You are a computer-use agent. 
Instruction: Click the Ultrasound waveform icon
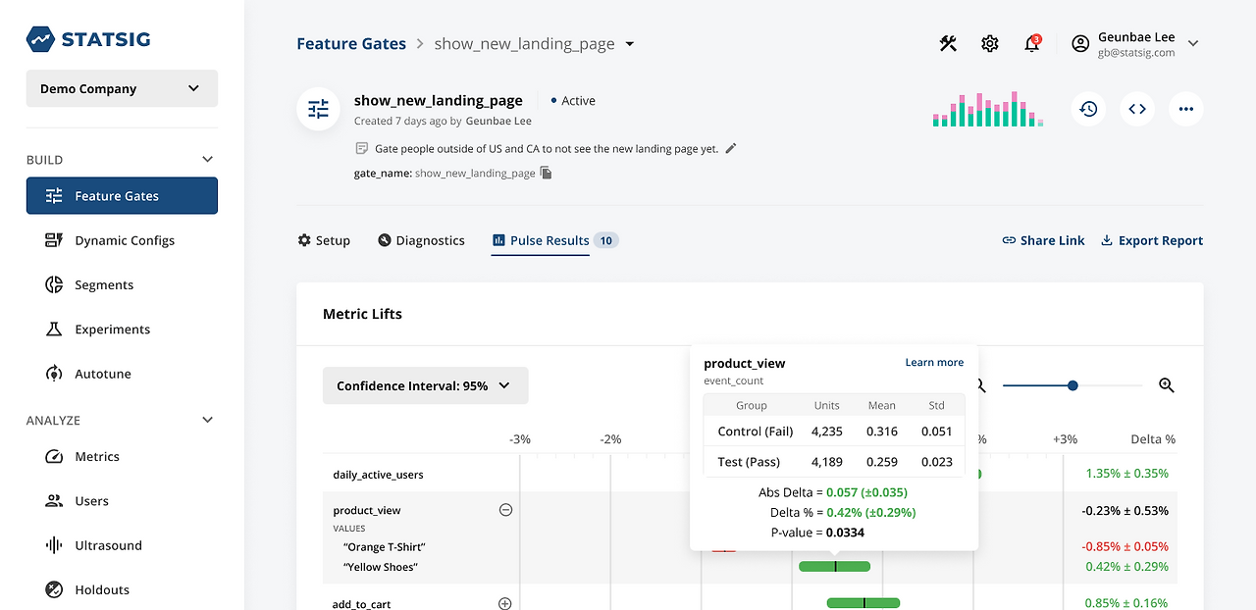pyautogui.click(x=55, y=545)
